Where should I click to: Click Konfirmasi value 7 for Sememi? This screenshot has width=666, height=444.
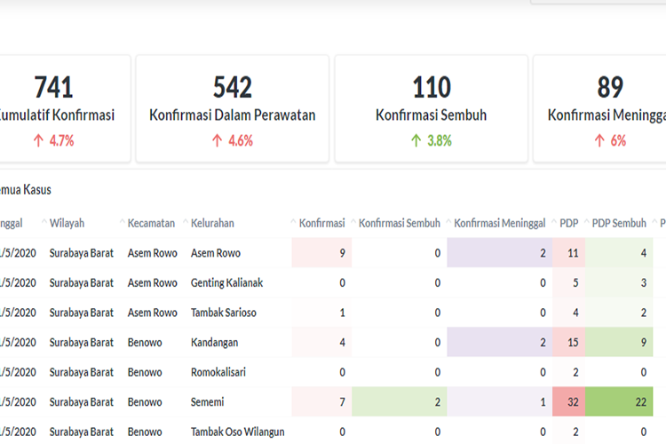pyautogui.click(x=343, y=402)
